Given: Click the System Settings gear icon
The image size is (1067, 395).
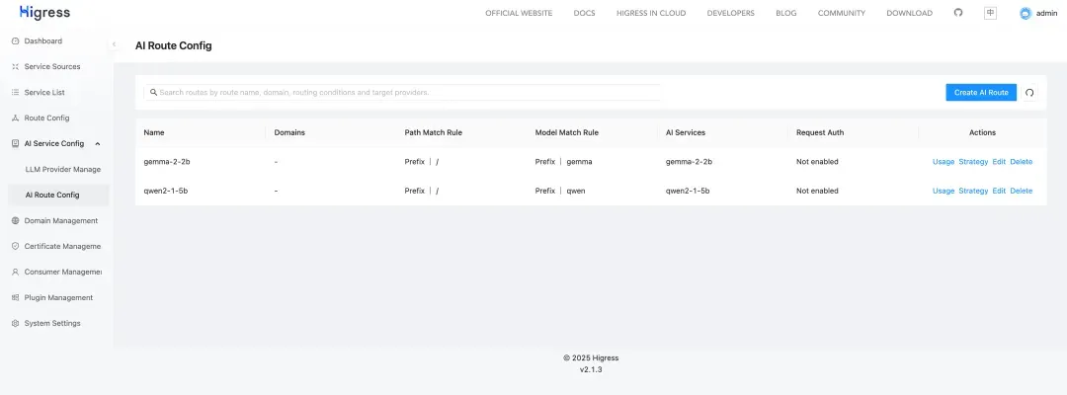Looking at the screenshot, I should click(15, 324).
